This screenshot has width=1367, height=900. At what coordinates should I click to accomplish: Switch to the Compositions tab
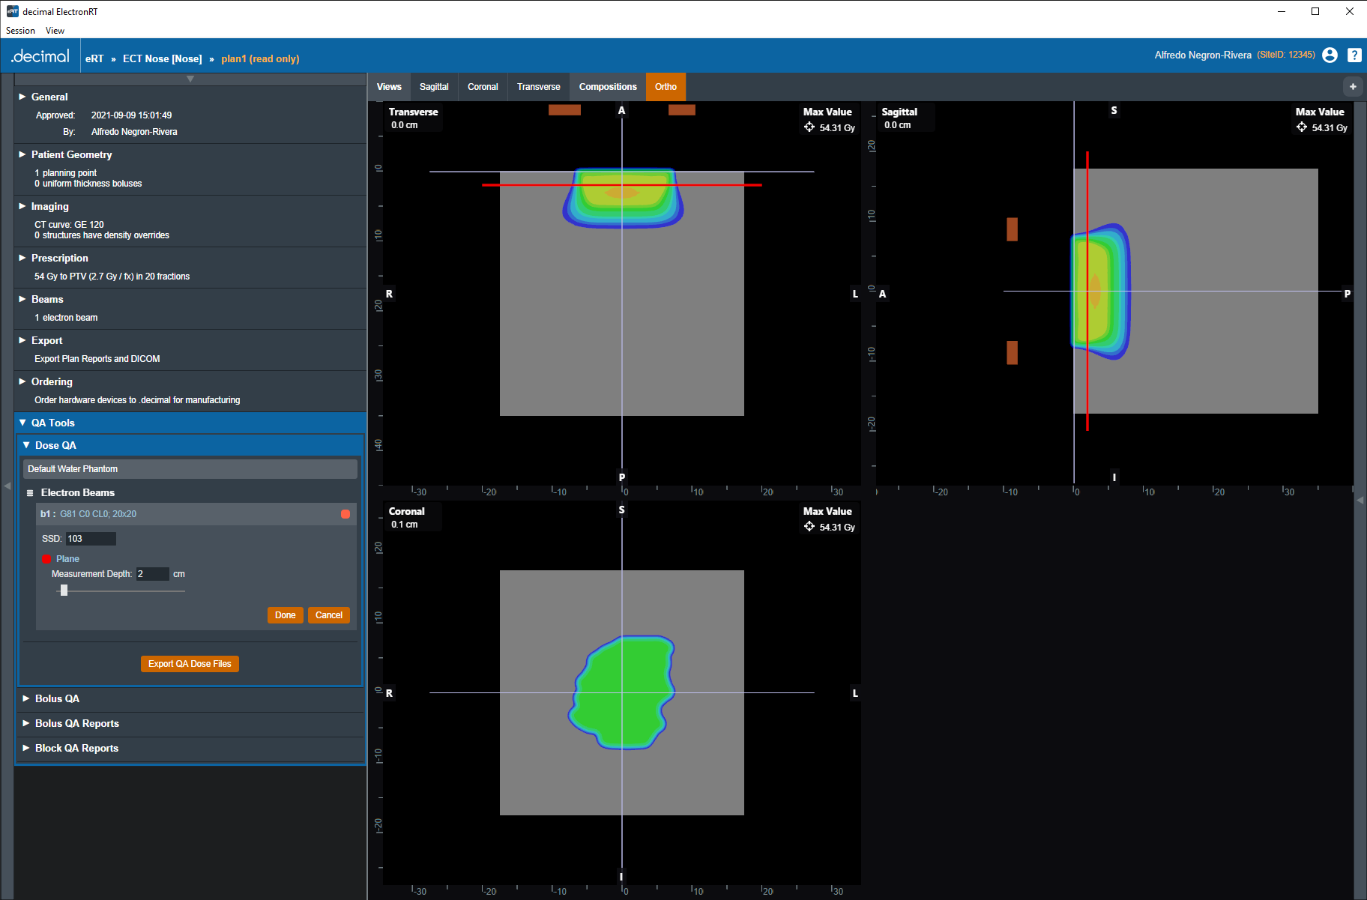607,87
